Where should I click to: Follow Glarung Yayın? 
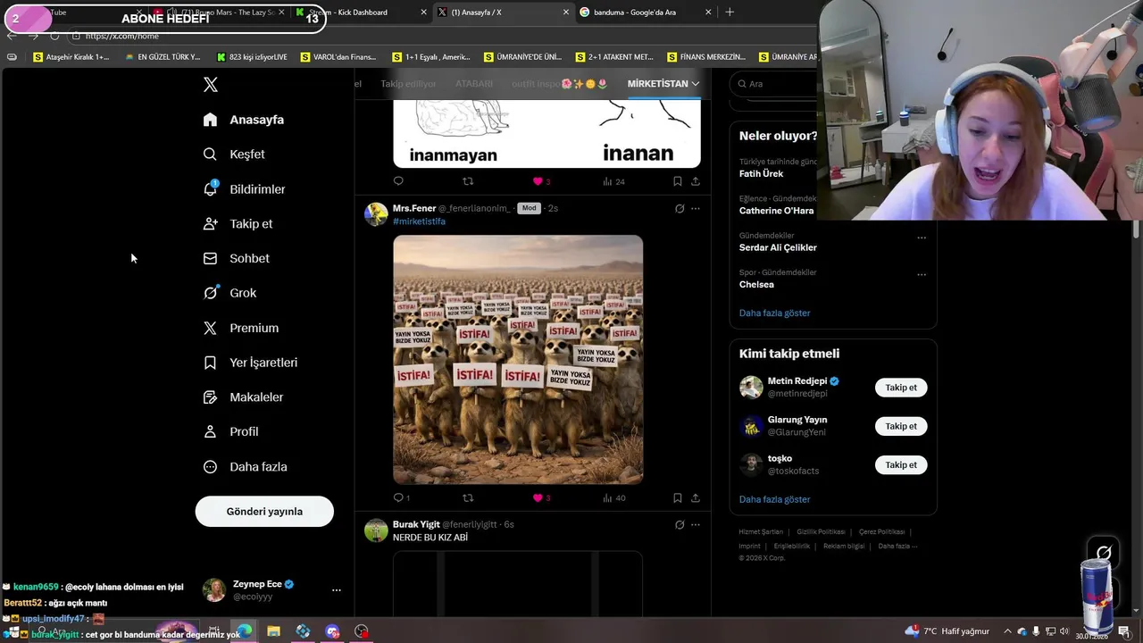(x=901, y=426)
